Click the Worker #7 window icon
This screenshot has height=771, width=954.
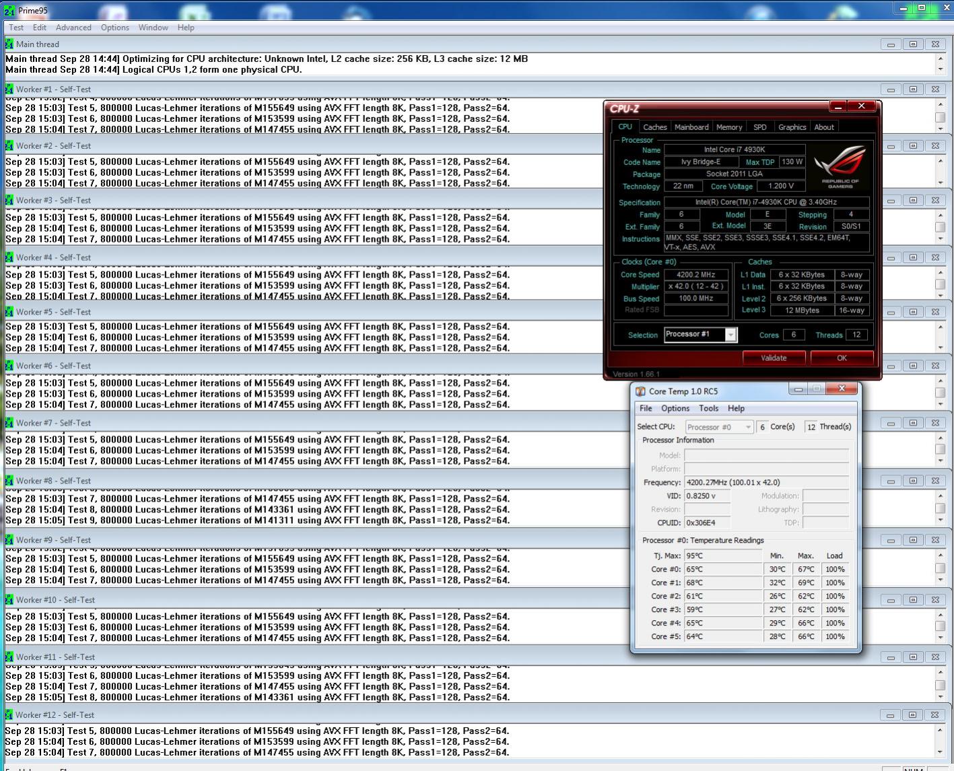coord(9,423)
